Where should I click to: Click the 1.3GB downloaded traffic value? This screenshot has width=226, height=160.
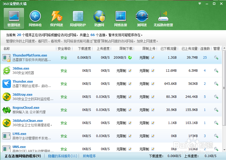coord(172,58)
